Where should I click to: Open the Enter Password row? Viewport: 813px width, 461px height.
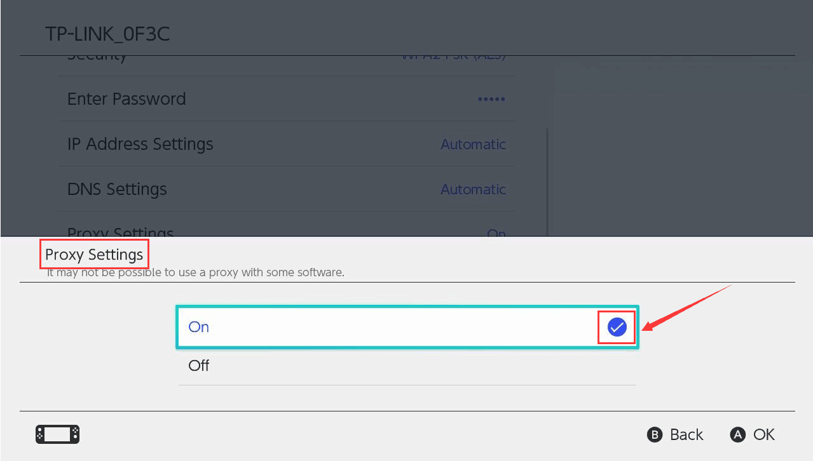tap(286, 99)
